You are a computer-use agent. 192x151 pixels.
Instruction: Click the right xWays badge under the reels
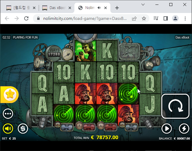point(132,127)
